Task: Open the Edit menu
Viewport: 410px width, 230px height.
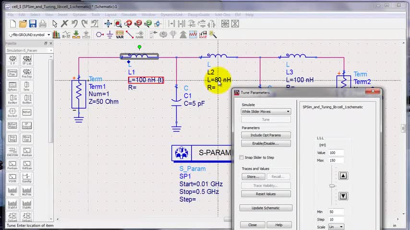Action: coord(22,15)
